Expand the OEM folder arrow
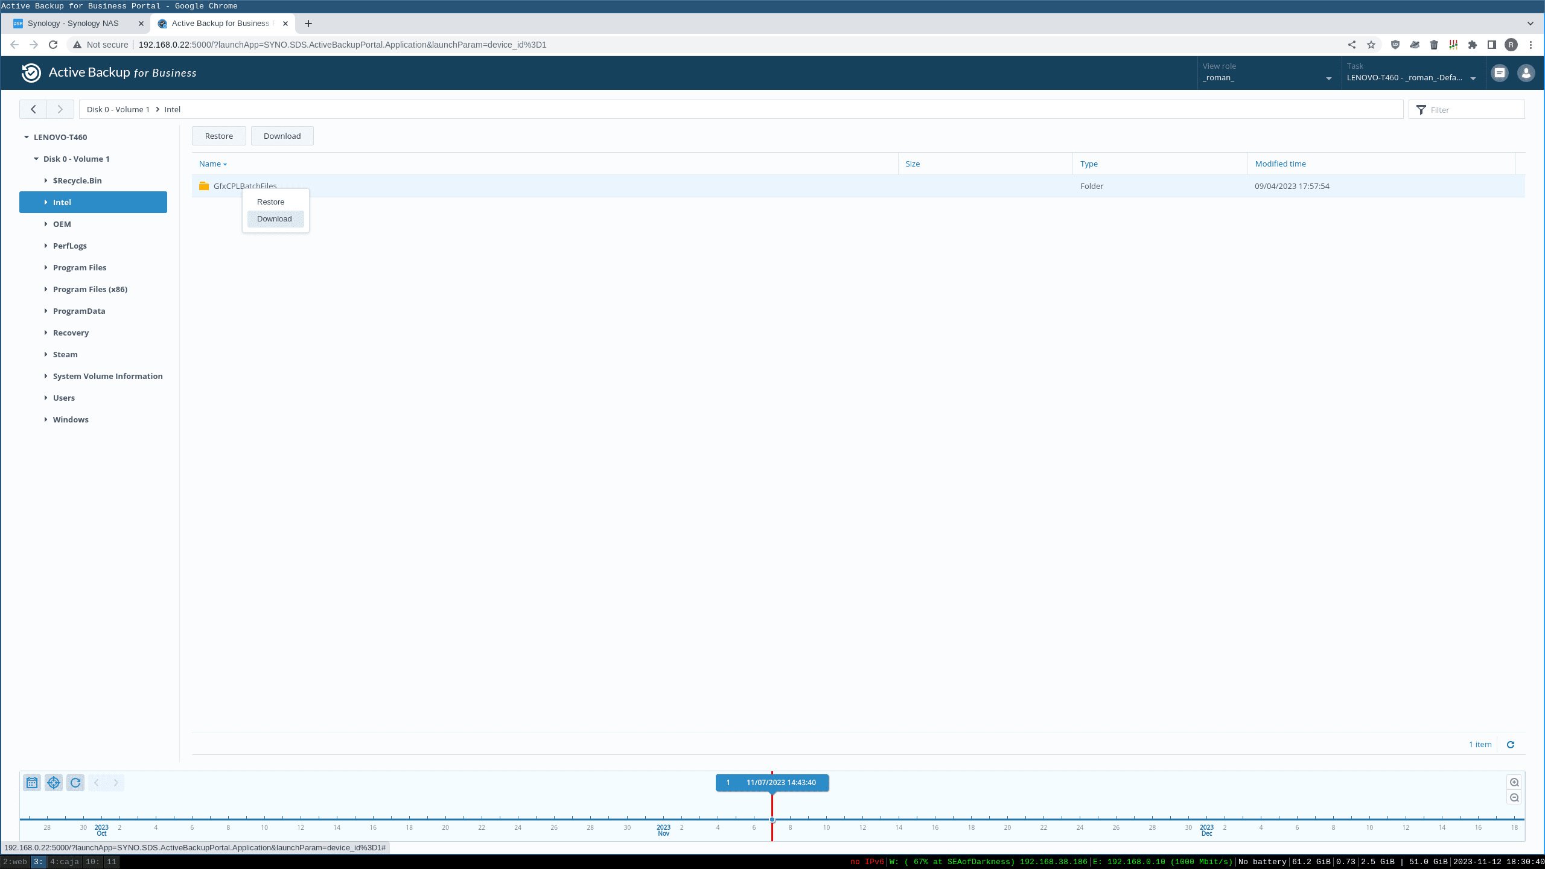 coord(46,224)
